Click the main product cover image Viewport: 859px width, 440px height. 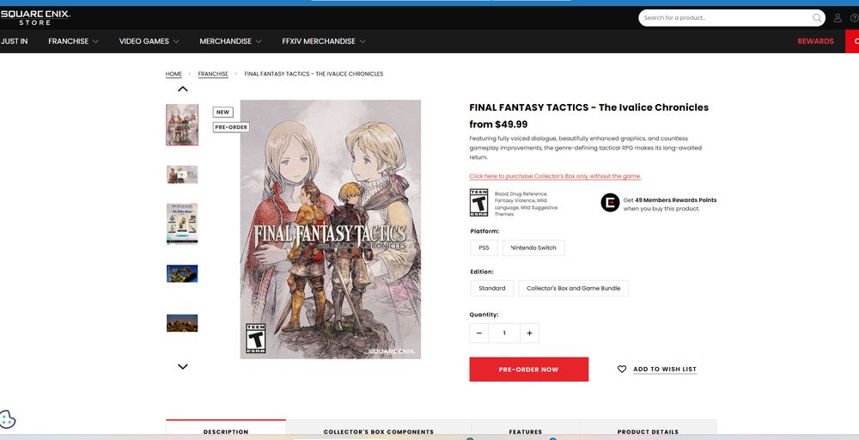[x=331, y=229]
